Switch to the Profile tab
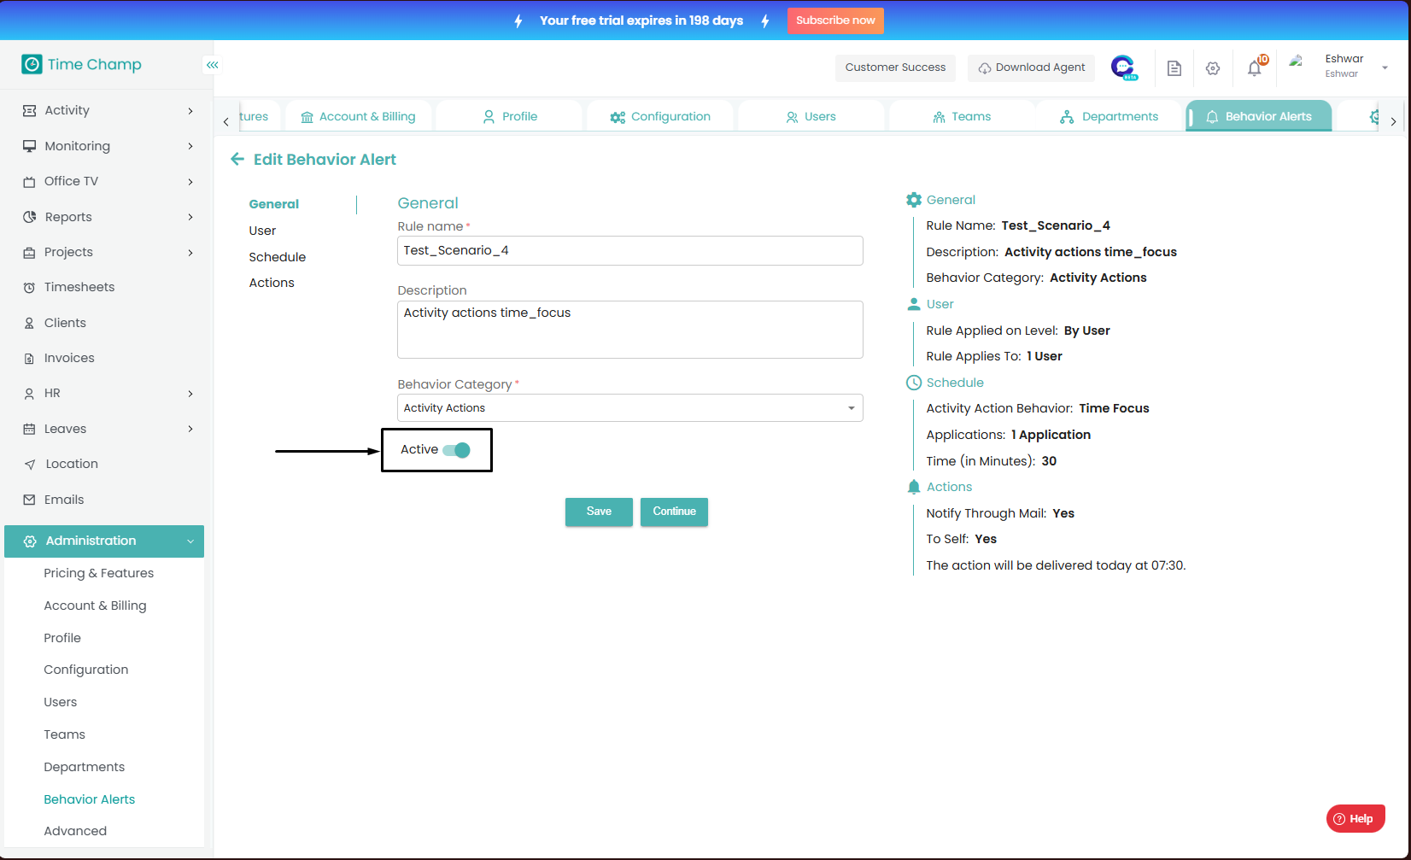Viewport: 1411px width, 860px height. [x=510, y=117]
